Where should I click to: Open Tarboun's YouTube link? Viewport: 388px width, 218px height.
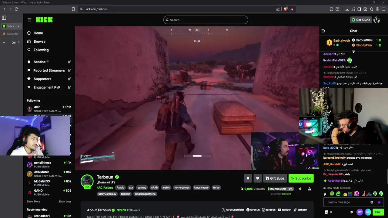coord(285,210)
